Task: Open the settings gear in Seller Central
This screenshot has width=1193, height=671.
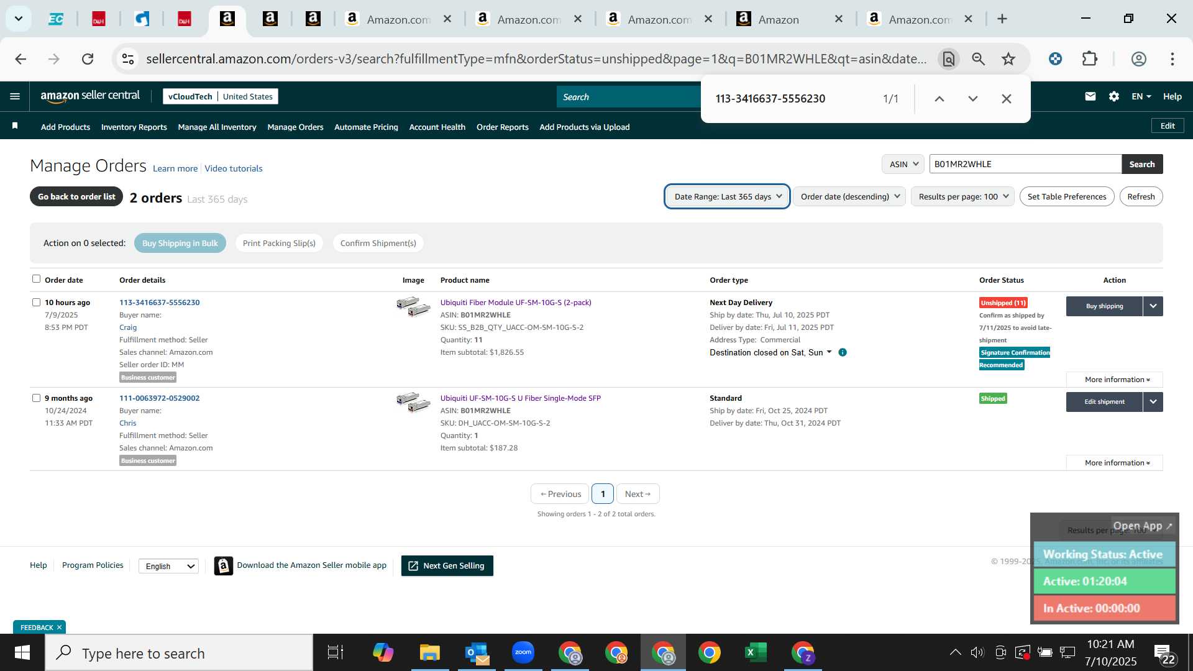Action: pos(1114,96)
